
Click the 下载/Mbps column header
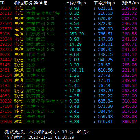coord(104,3)
